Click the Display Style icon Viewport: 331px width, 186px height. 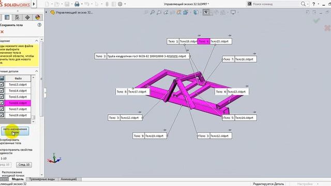pos(195,12)
